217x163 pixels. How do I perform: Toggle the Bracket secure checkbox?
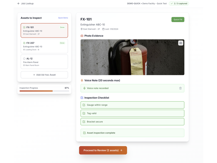(84, 122)
